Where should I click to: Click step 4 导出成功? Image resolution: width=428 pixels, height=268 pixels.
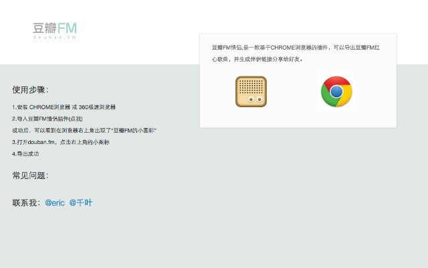point(25,153)
